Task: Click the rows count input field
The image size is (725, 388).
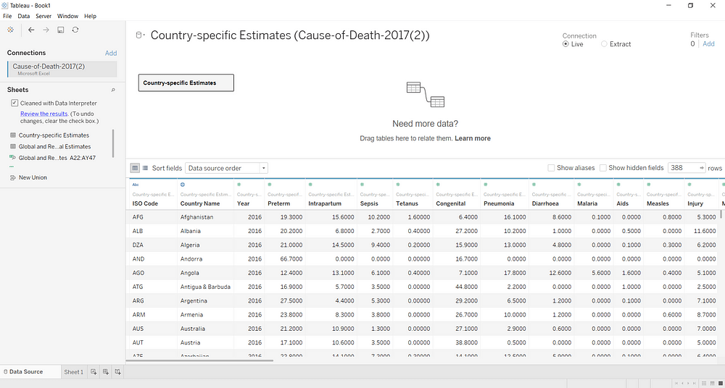Action: click(682, 168)
